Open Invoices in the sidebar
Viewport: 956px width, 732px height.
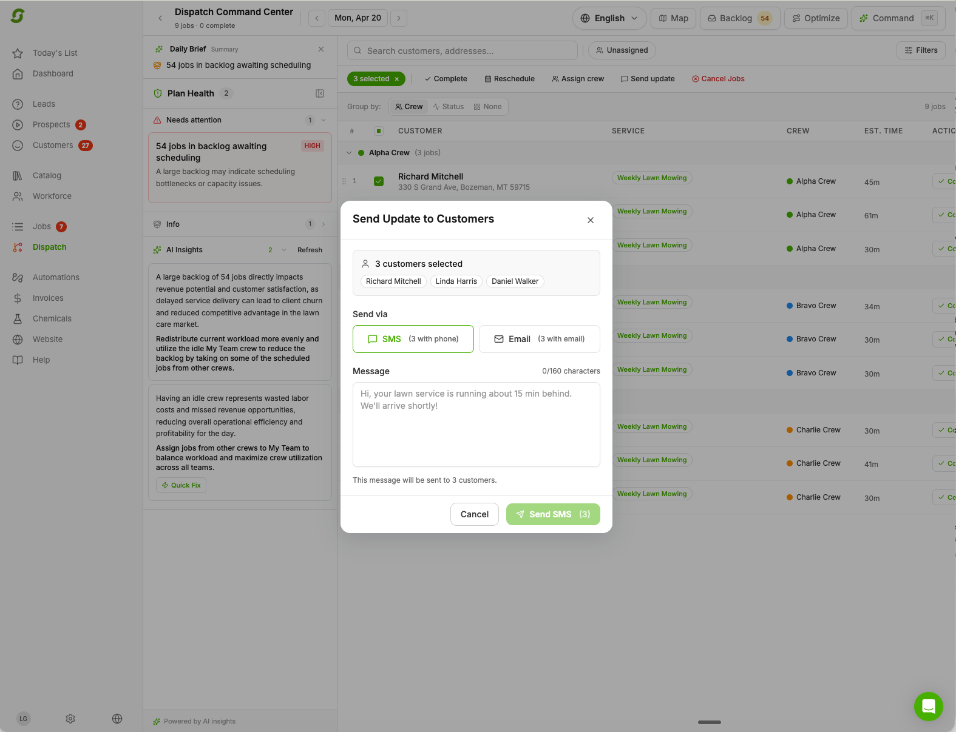(48, 298)
